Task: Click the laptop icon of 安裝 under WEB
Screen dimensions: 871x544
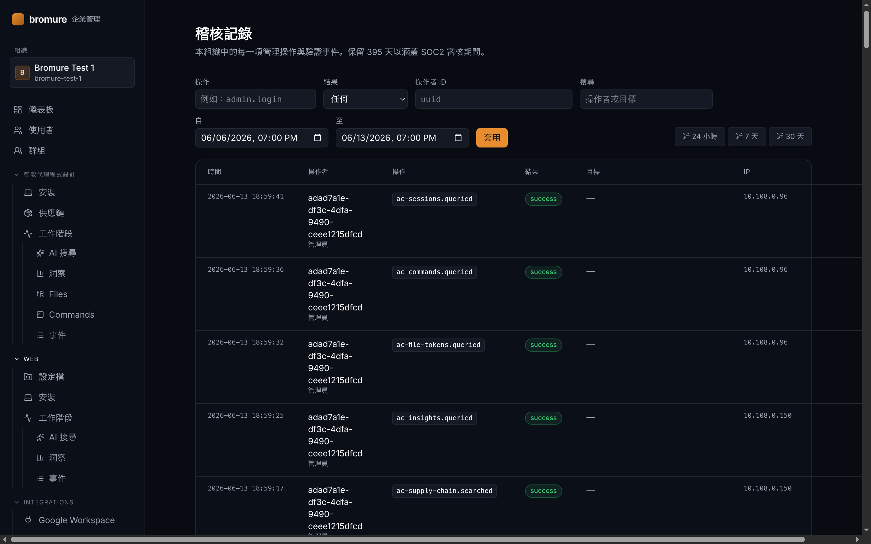Action: [x=28, y=397]
